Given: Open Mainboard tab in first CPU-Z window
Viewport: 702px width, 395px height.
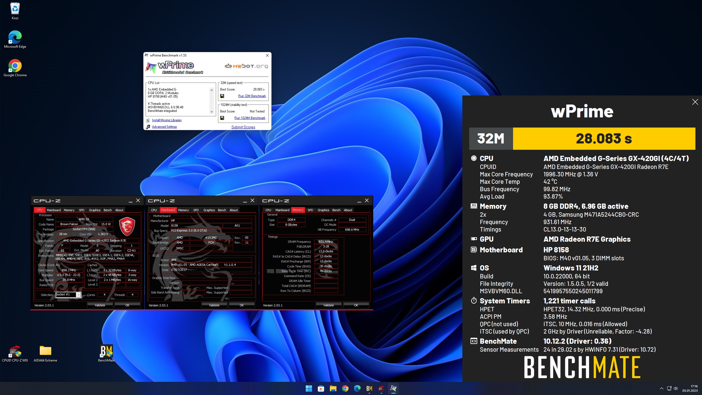Looking at the screenshot, I should click(x=54, y=210).
